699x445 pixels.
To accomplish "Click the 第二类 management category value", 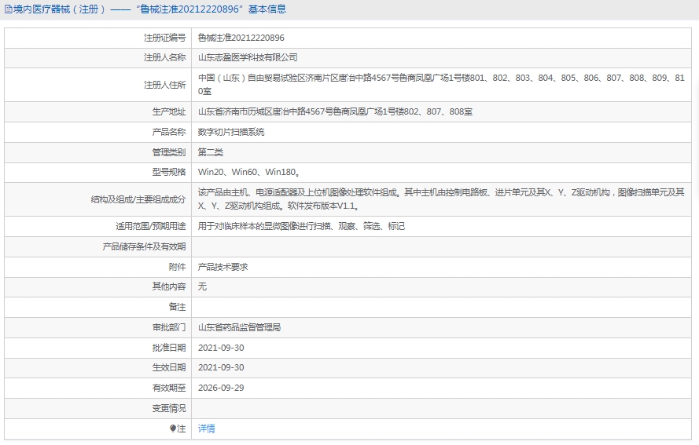I will 211,152.
